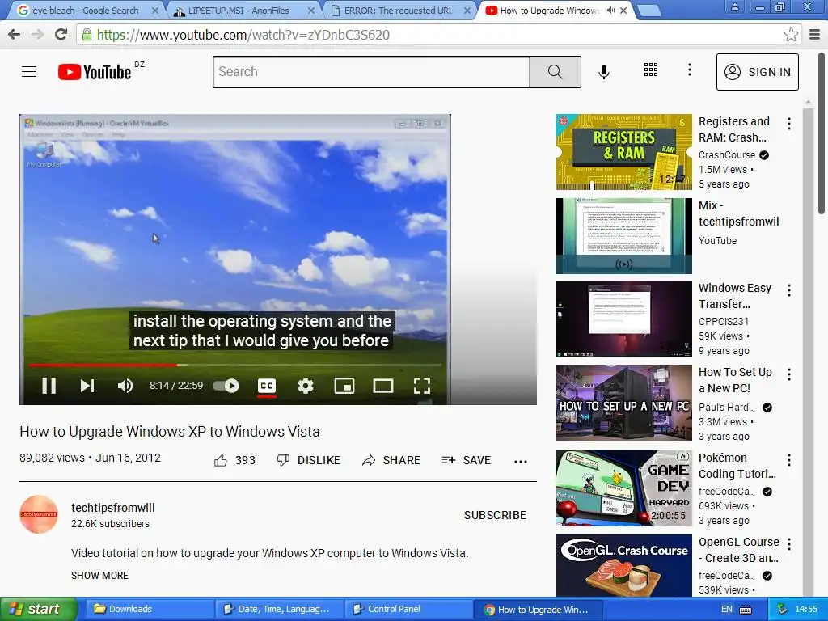Screen dimensions: 828x621
Task: Go forward with the browser arrow
Action: 37,34
